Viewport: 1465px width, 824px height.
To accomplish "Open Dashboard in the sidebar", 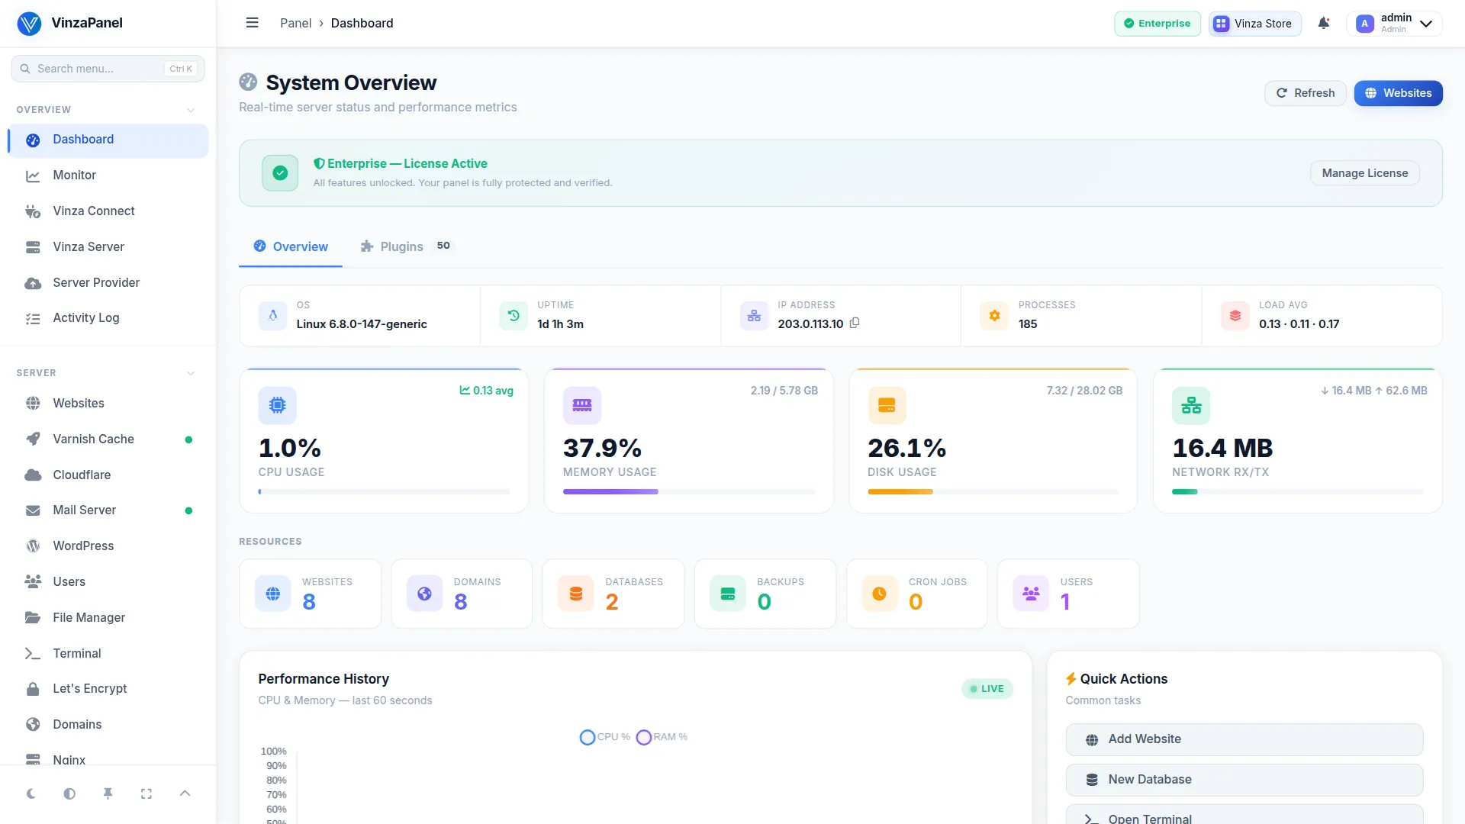I will click(108, 140).
